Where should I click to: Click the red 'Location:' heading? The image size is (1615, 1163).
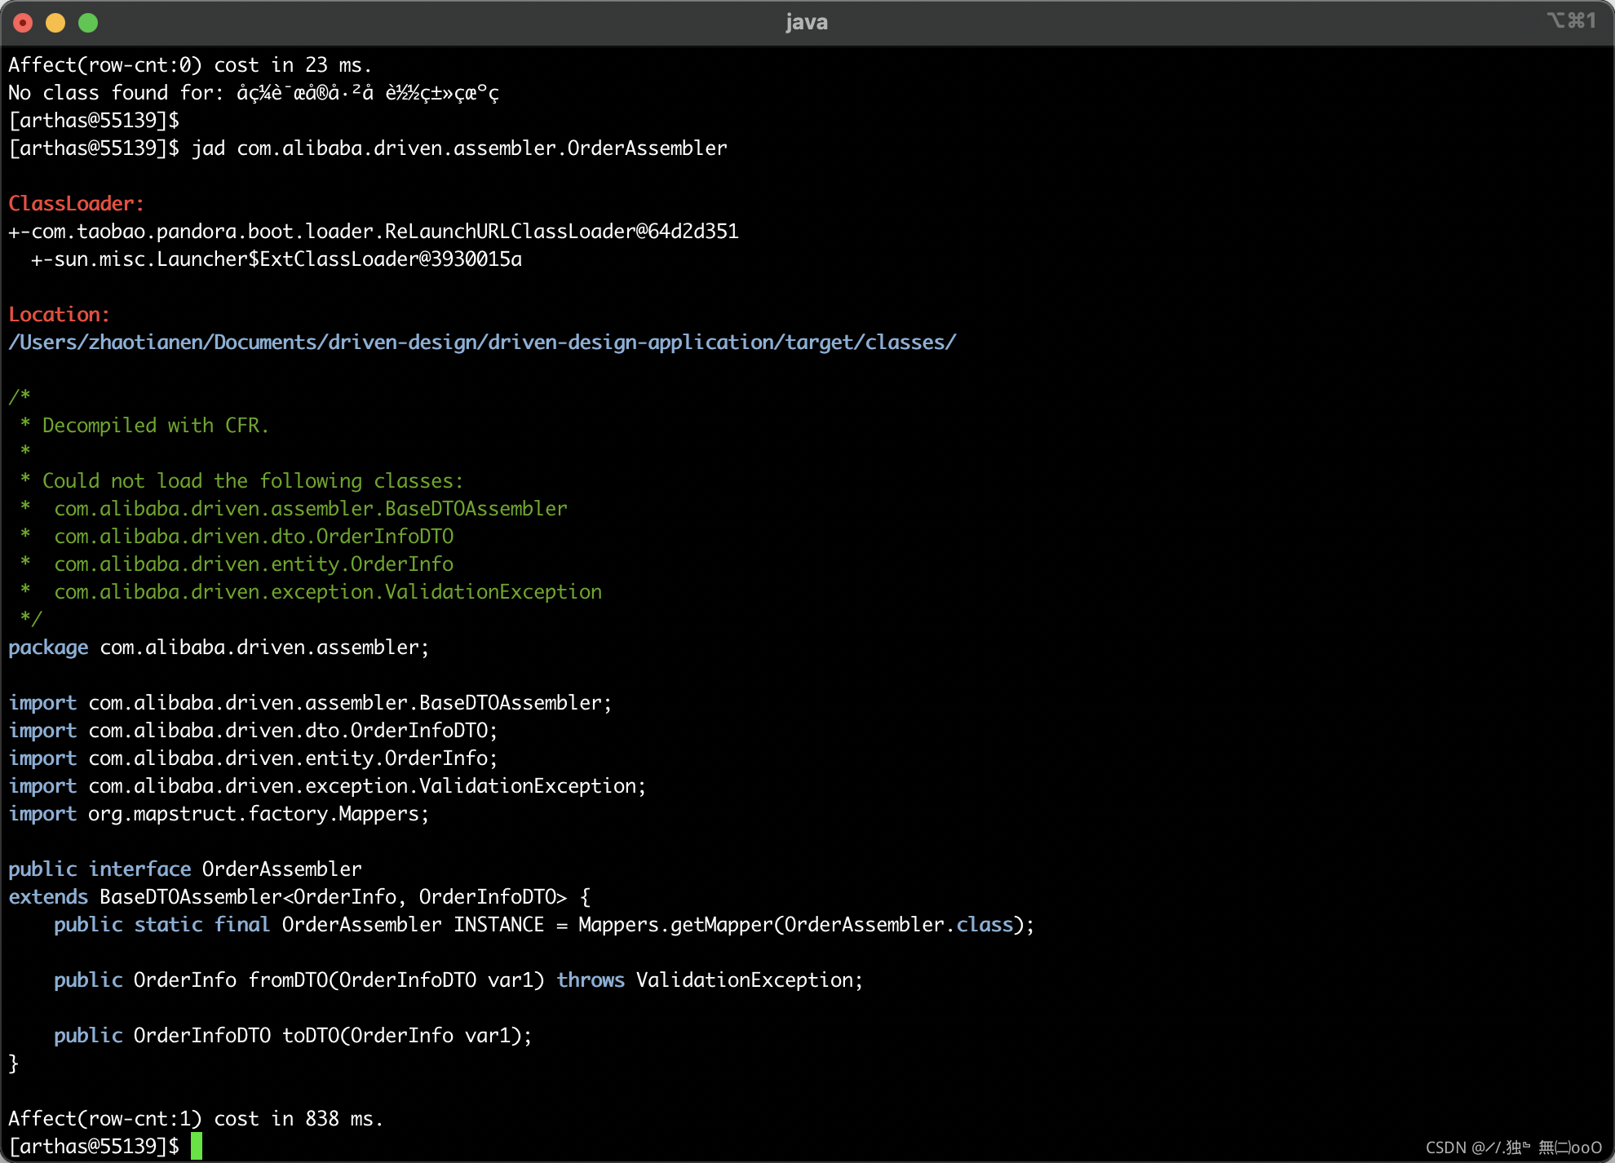click(x=59, y=315)
